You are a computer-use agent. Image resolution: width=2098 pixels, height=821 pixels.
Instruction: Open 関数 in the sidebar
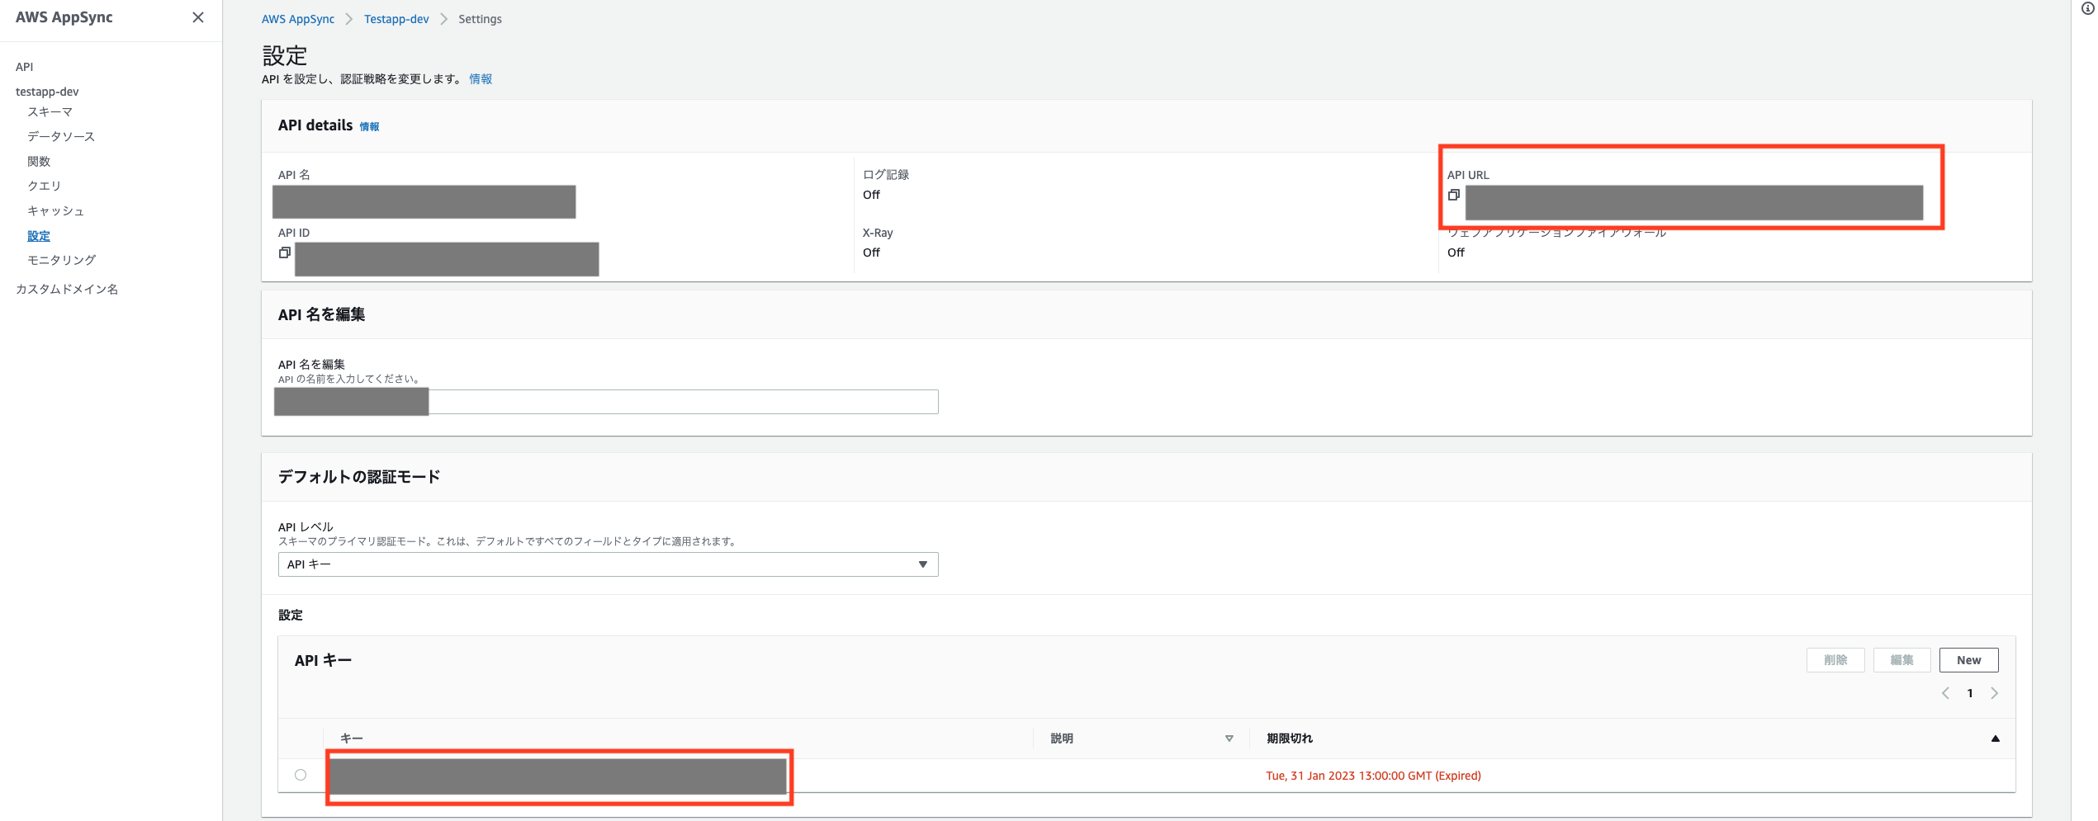point(39,161)
